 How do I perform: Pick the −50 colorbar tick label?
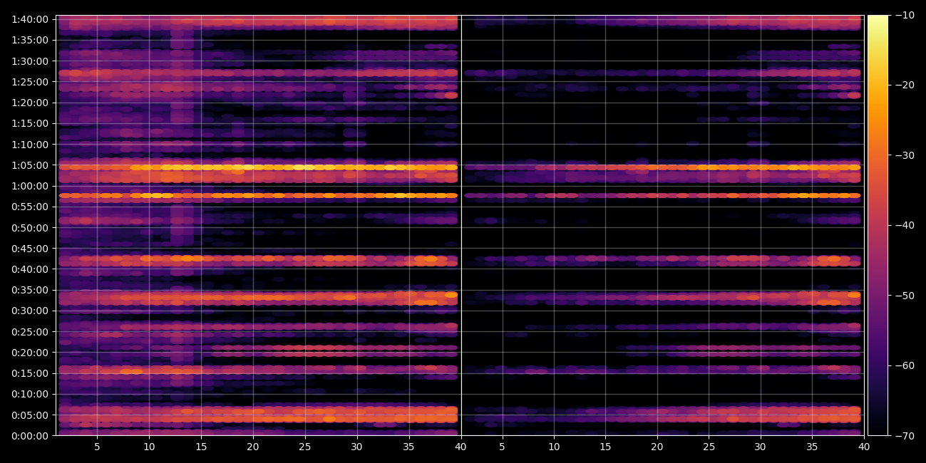(905, 296)
